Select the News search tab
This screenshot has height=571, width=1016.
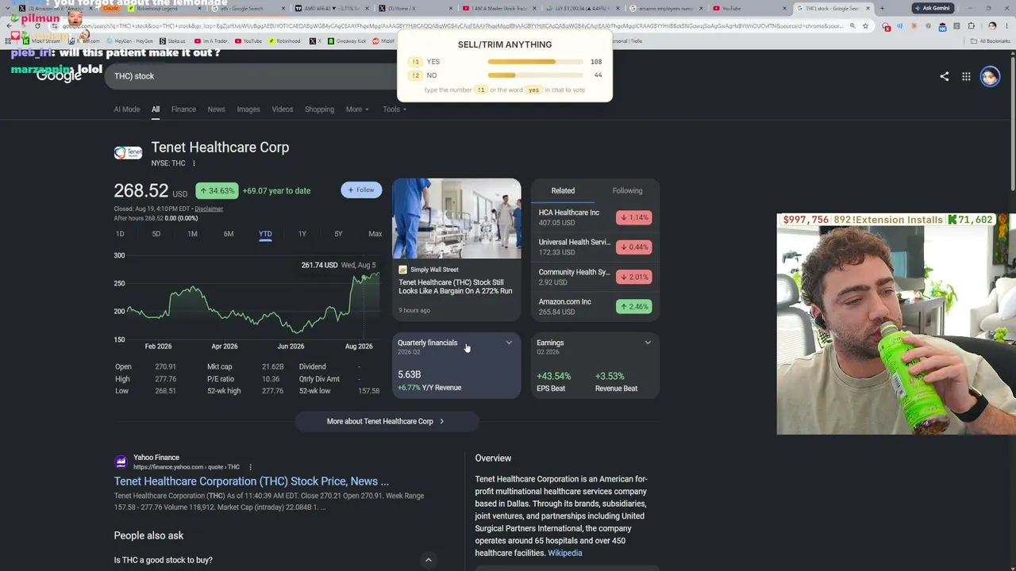216,109
